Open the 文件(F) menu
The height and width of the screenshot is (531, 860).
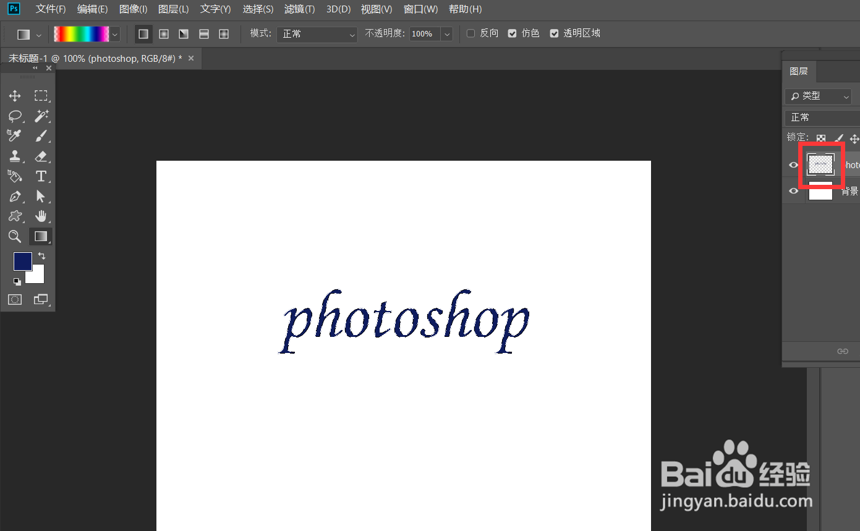pyautogui.click(x=51, y=9)
